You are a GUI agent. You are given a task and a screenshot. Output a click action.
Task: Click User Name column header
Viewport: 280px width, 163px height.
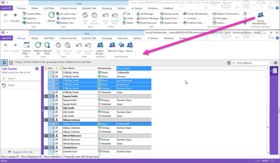pyautogui.click(x=80, y=68)
